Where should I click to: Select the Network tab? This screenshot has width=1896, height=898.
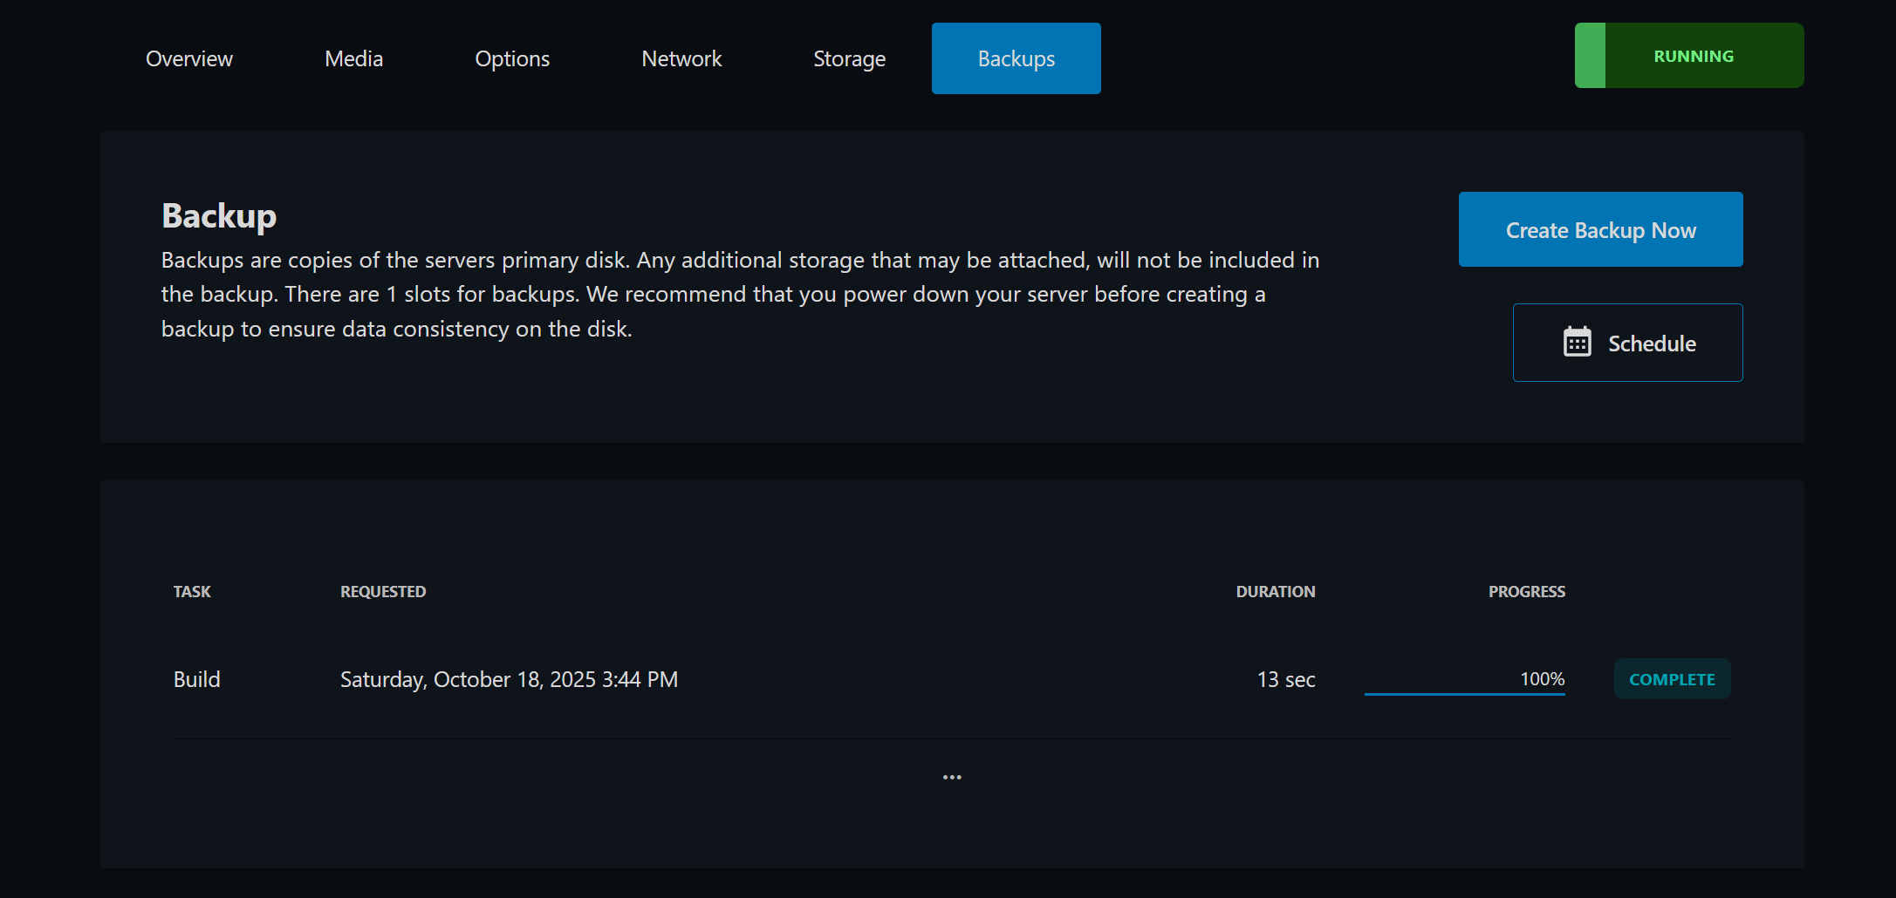click(681, 58)
